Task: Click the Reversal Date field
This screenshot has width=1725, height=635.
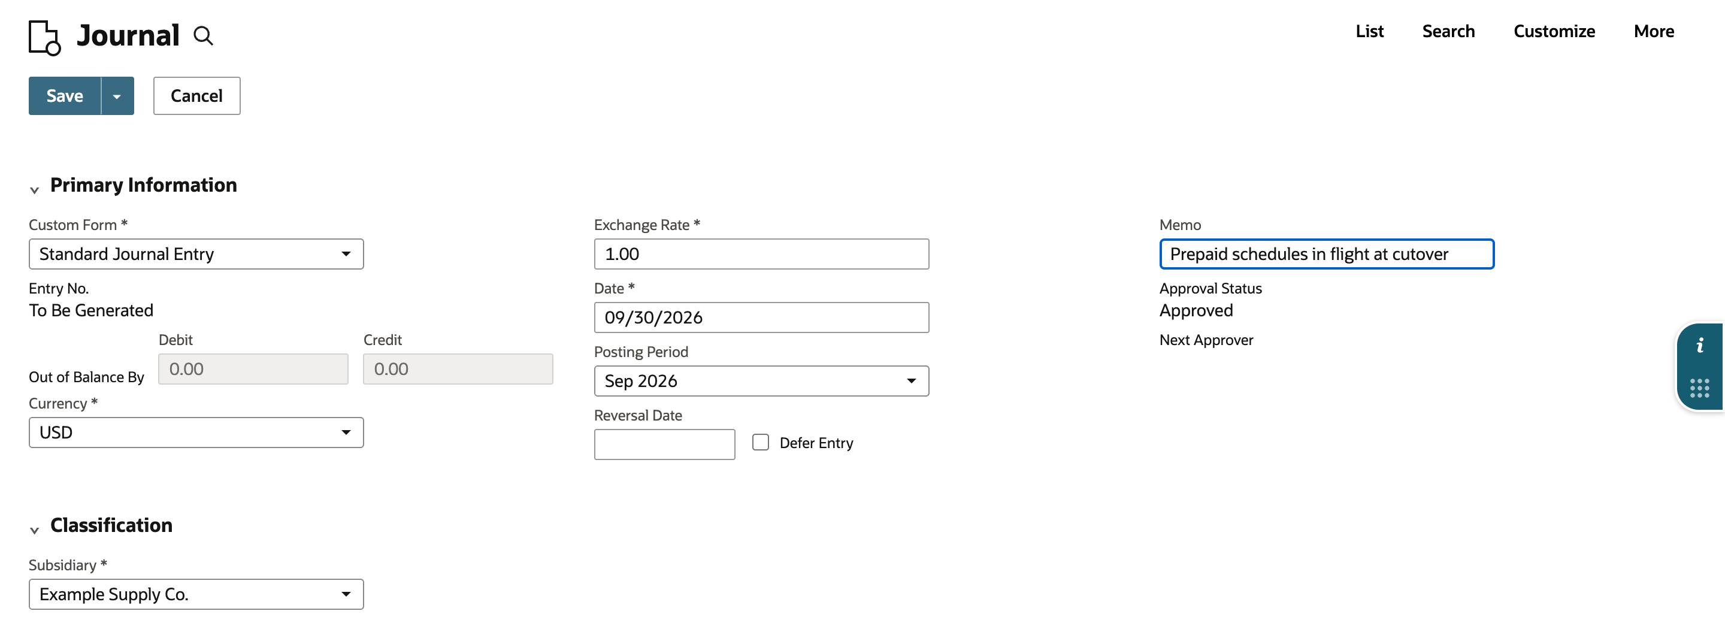Action: (664, 444)
